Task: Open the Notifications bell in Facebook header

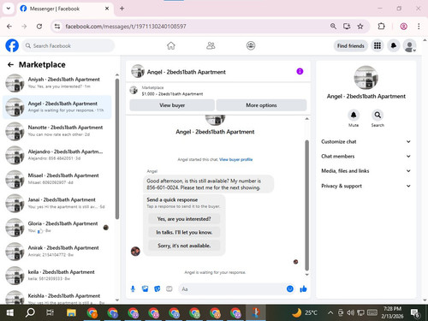Action: (x=394, y=45)
